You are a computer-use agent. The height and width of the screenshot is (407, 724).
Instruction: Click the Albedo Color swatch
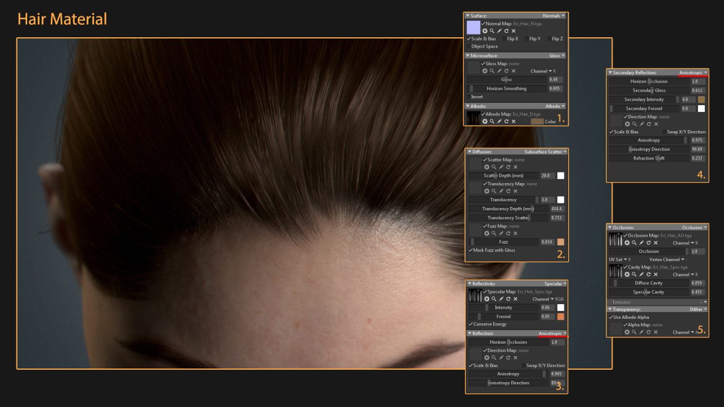pos(538,120)
